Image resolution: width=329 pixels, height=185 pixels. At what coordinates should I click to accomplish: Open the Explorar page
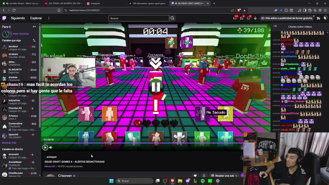pyautogui.click(x=36, y=18)
